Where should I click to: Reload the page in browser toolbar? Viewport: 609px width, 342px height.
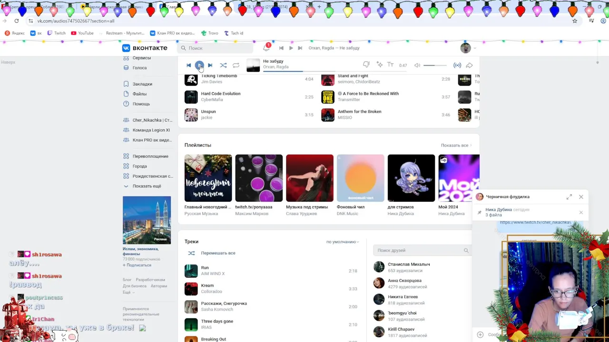[17, 21]
